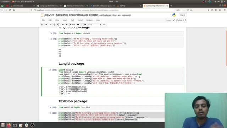This screenshot has height=128, width=227.
Task: Open the Help menu in Jupyter
Action: click(x=98, y=20)
